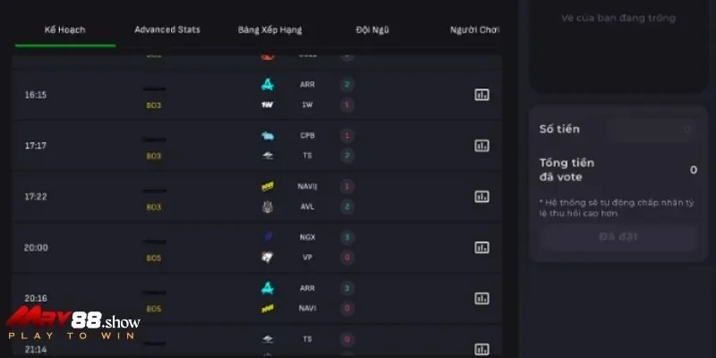Viewport: 716px width, 358px height.
Task: Open the Người Chơi tab
Action: coord(474,30)
